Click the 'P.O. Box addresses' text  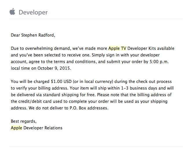pyautogui.click(x=88, y=108)
